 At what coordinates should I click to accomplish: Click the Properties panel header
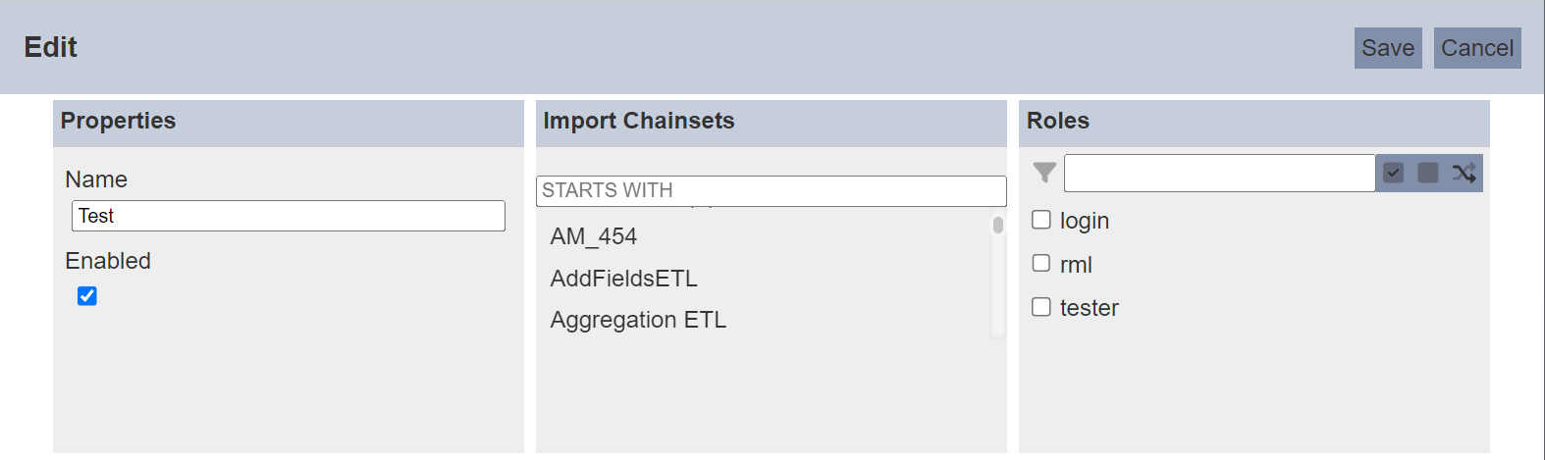289,122
